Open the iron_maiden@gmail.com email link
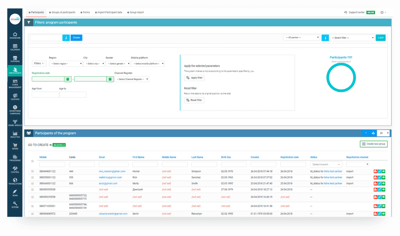The height and width of the screenshot is (236, 400). pos(112,171)
